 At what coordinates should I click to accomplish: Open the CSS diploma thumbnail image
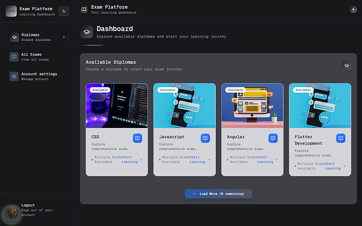[117, 106]
